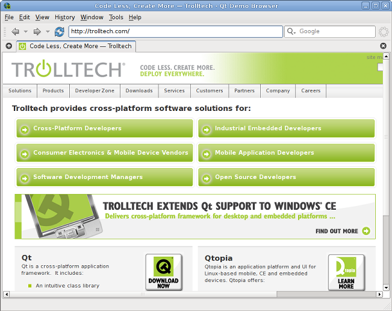Go to the Company nav tab
The width and height of the screenshot is (392, 311).
278,91
